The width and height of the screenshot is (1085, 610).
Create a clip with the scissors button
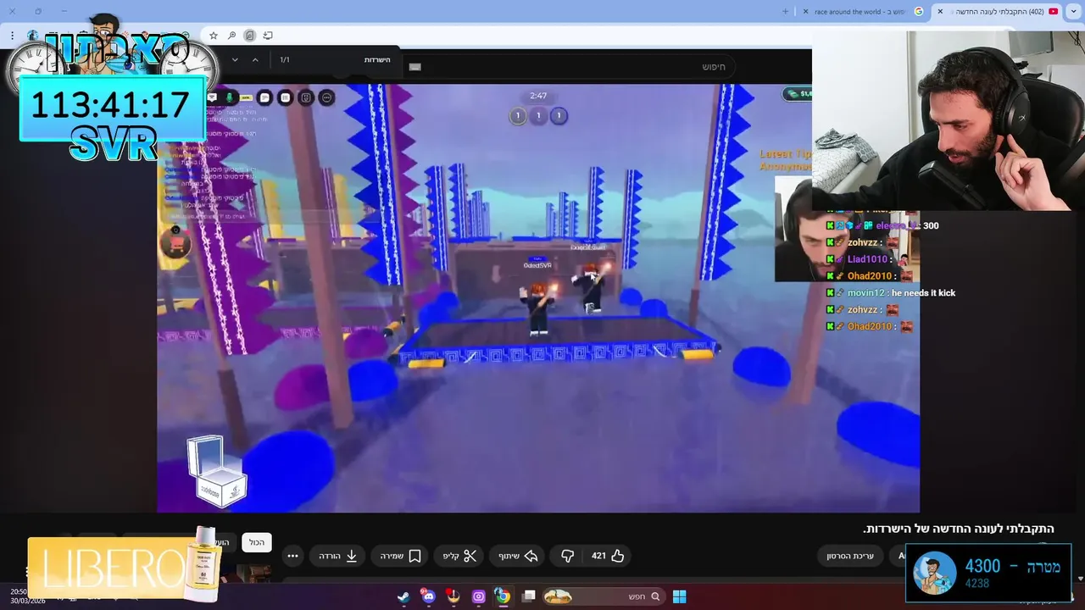point(460,556)
